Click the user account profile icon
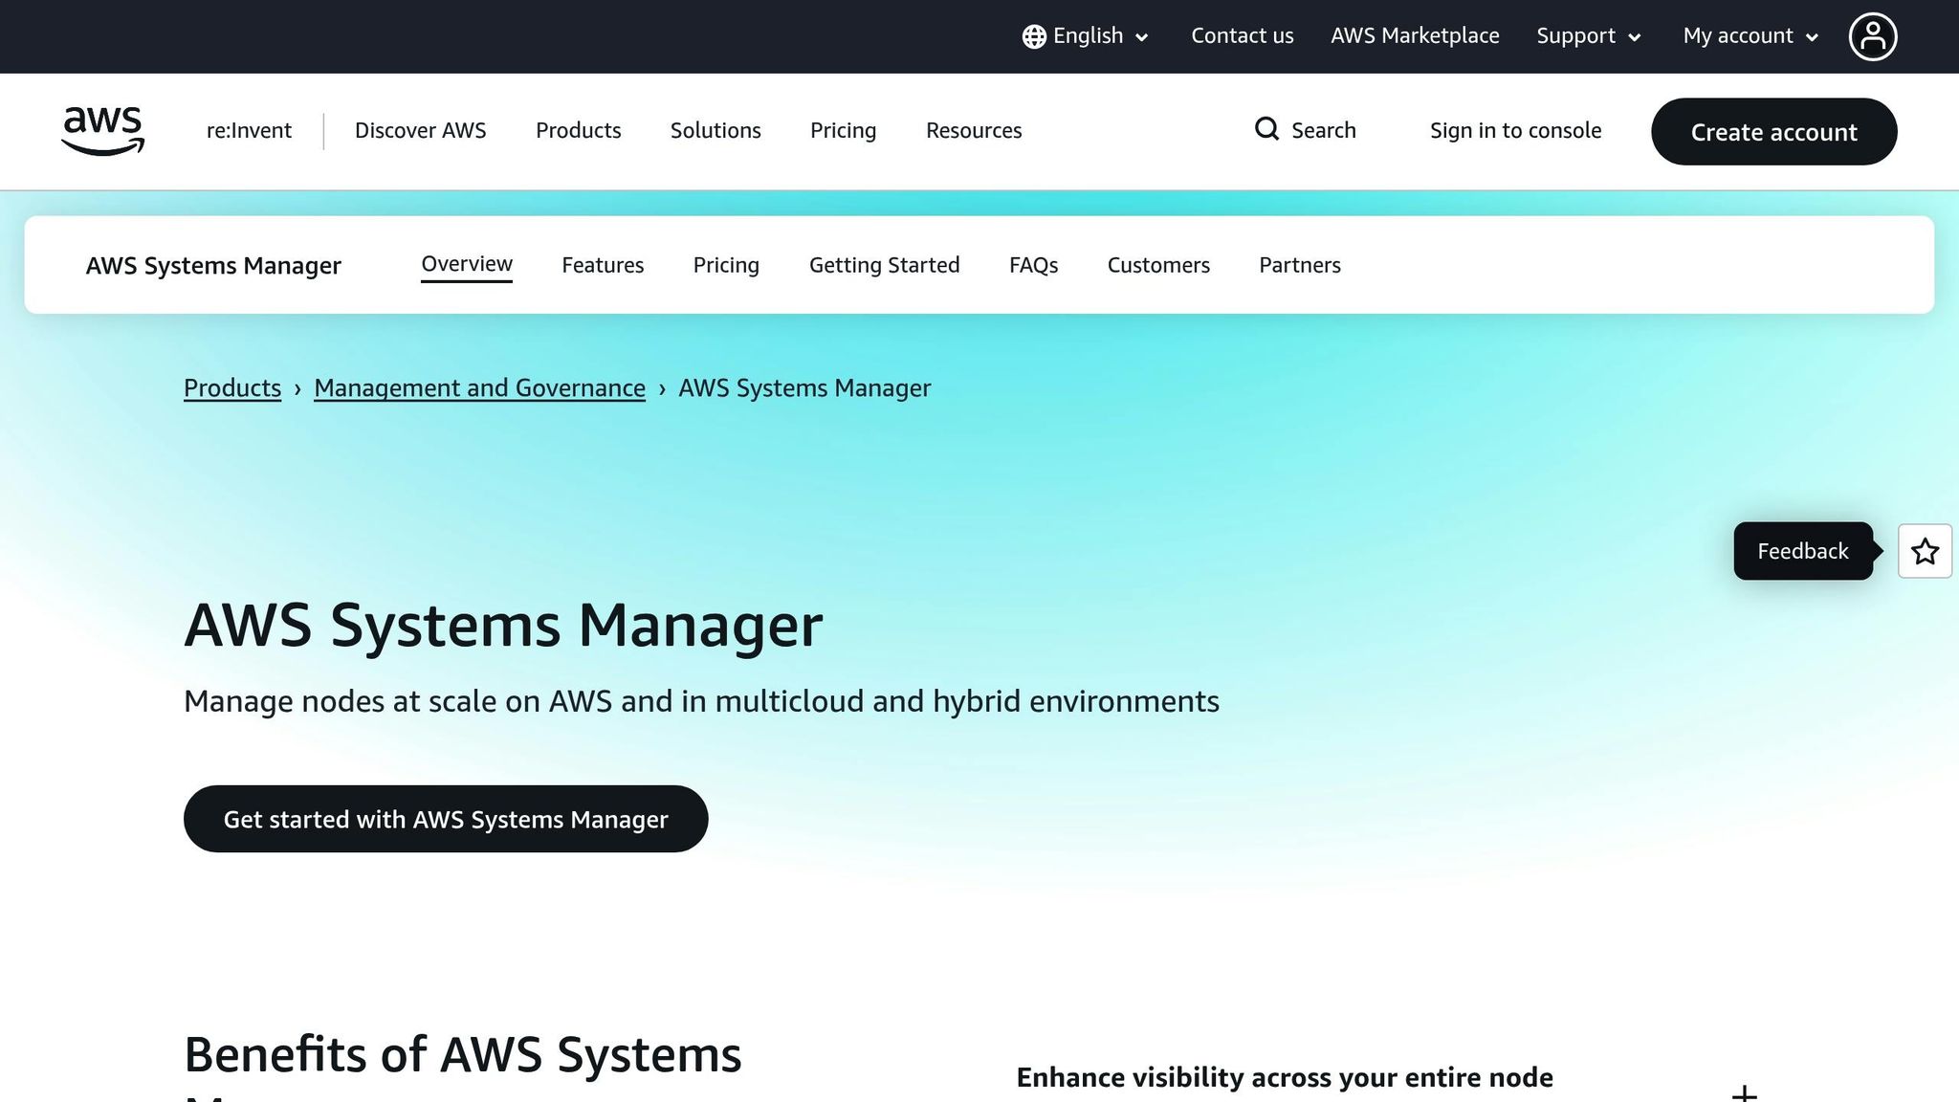This screenshot has width=1959, height=1102. (x=1873, y=35)
